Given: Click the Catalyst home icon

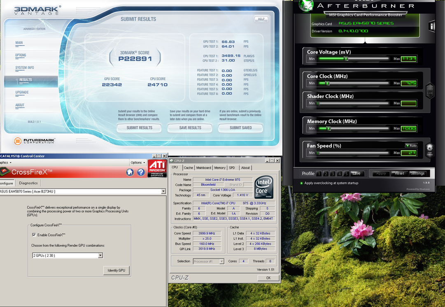Looking at the screenshot, I should pos(130,172).
